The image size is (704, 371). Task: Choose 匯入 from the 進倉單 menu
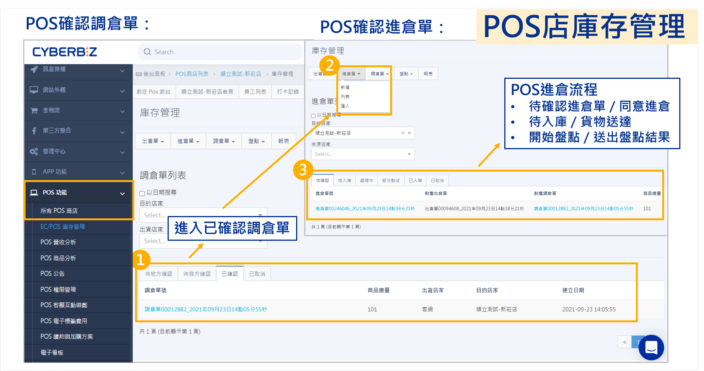(x=345, y=106)
